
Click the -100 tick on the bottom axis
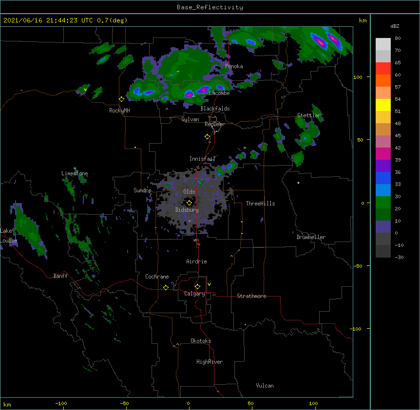click(61, 404)
